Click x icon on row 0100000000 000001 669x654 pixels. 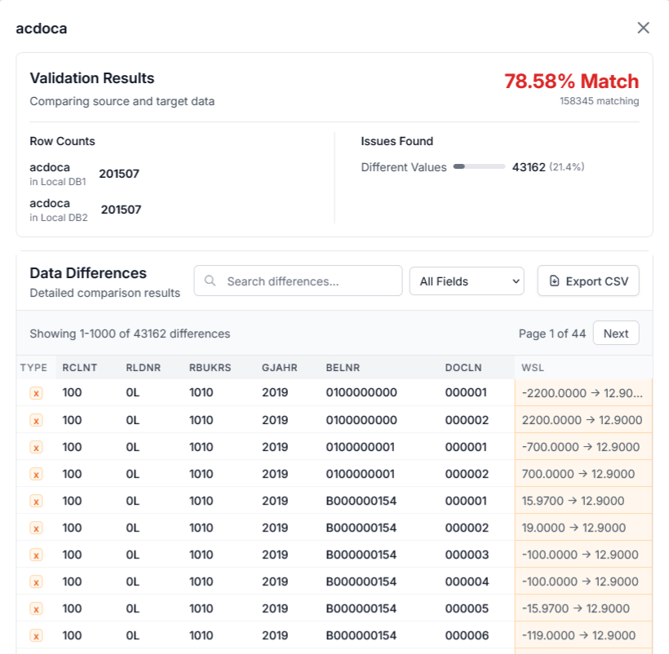(x=36, y=393)
